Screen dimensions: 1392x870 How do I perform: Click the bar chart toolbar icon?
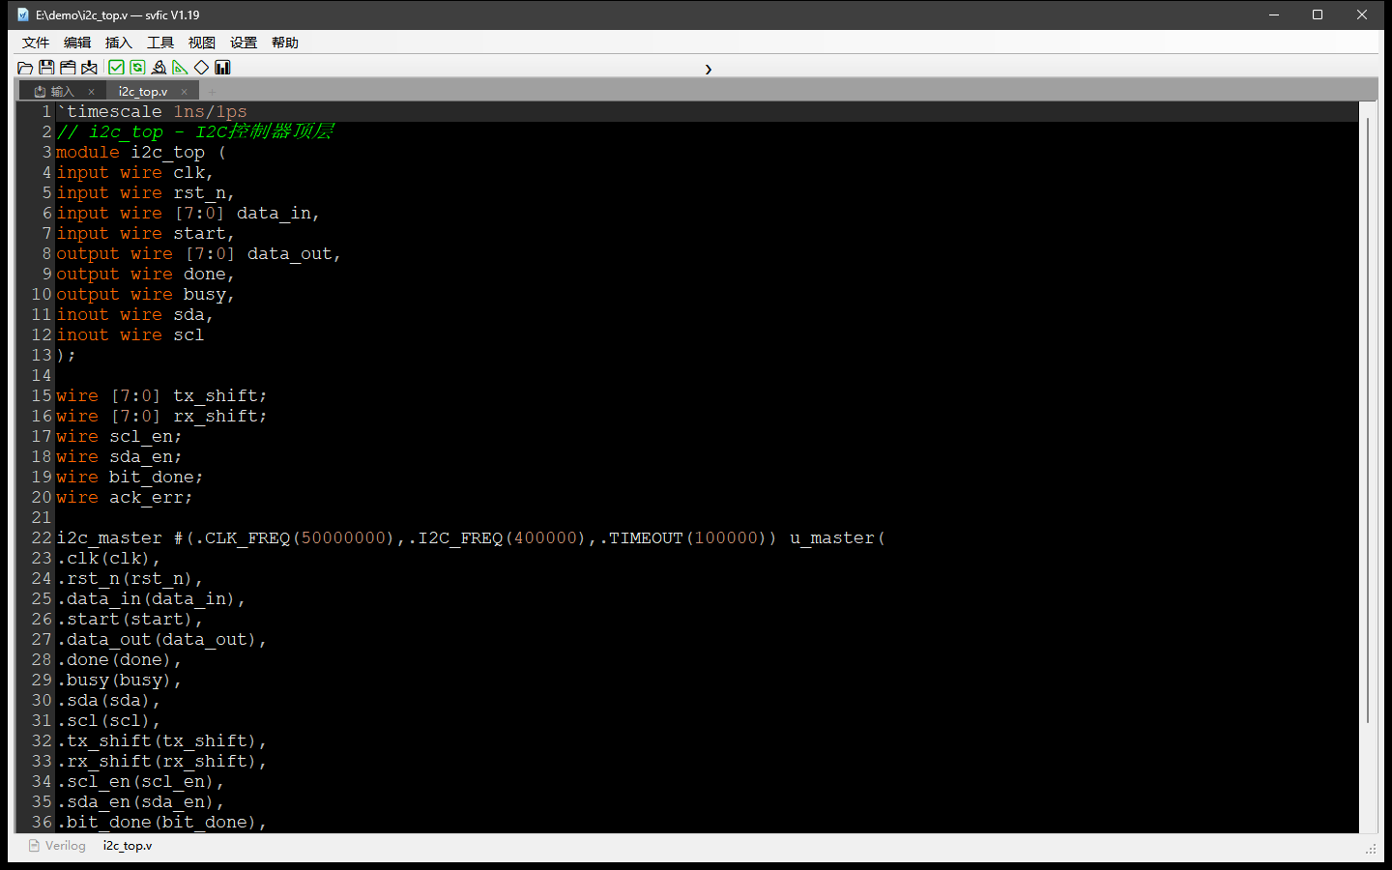click(222, 68)
